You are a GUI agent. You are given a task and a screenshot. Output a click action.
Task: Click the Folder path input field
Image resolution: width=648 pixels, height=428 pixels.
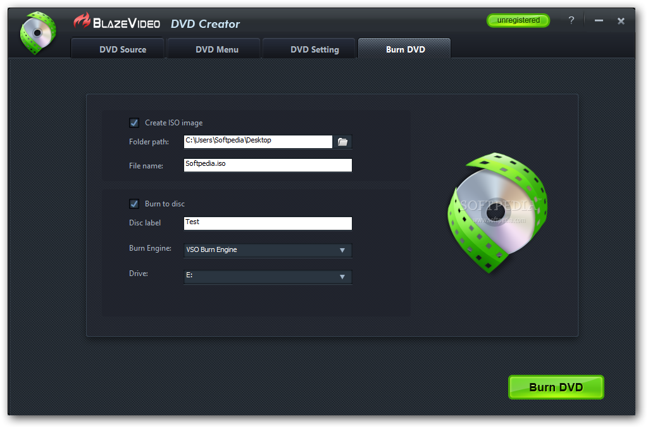pos(258,141)
